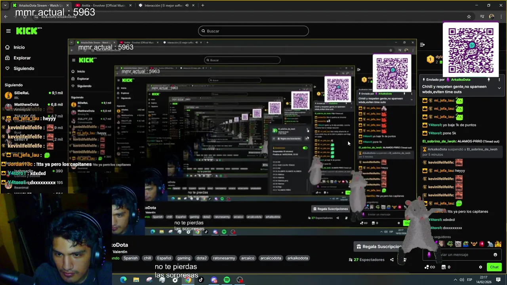Open Google Chrome from taskbar
Viewport: 507px width, 285px height.
tap(188, 280)
